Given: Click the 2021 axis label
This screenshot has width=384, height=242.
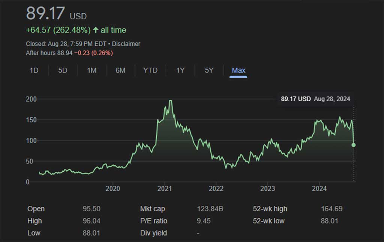Looking at the screenshot, I should point(165,189).
